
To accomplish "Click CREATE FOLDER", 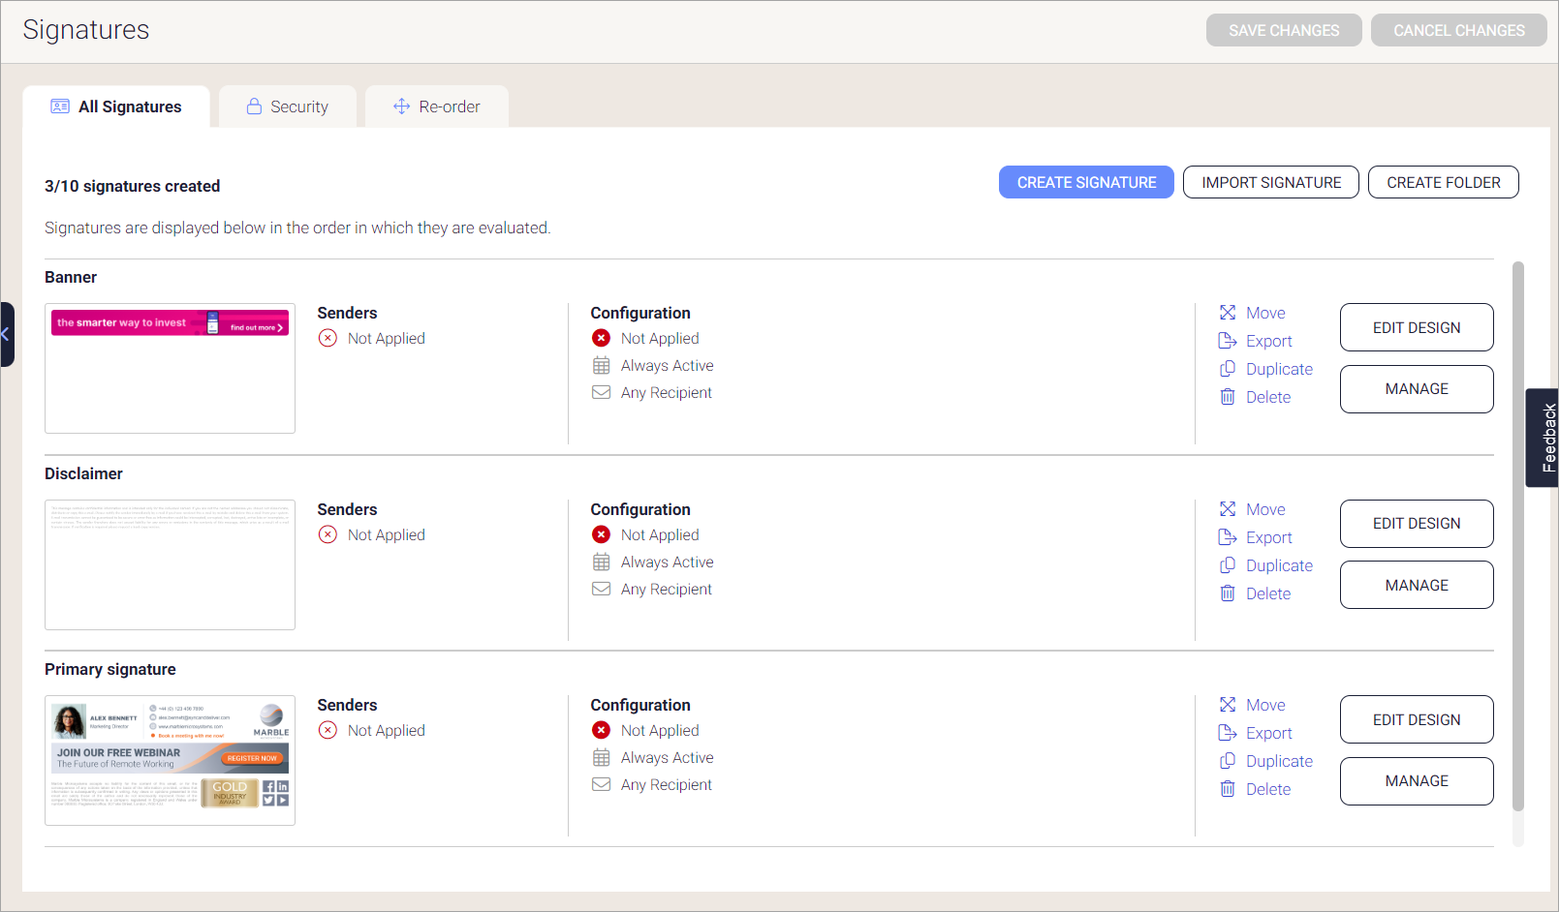I will click(x=1443, y=182).
